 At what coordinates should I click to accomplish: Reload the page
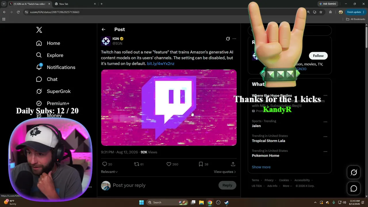(x=18, y=12)
